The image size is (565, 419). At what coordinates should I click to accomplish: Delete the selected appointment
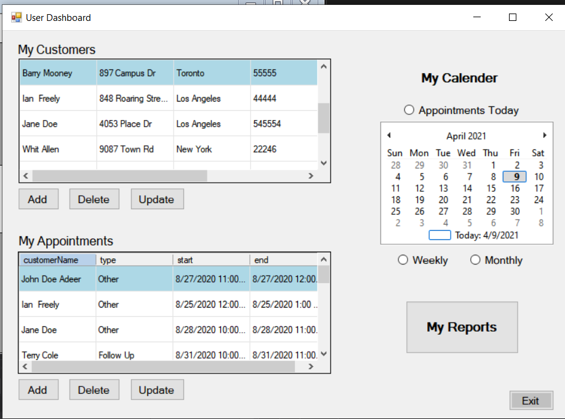click(x=94, y=389)
